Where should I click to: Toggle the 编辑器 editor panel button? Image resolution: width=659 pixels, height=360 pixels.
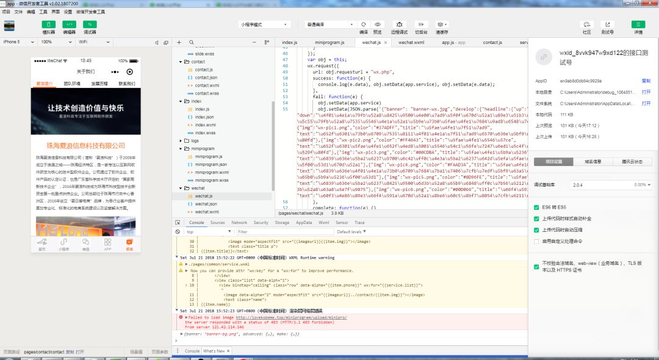(70, 25)
